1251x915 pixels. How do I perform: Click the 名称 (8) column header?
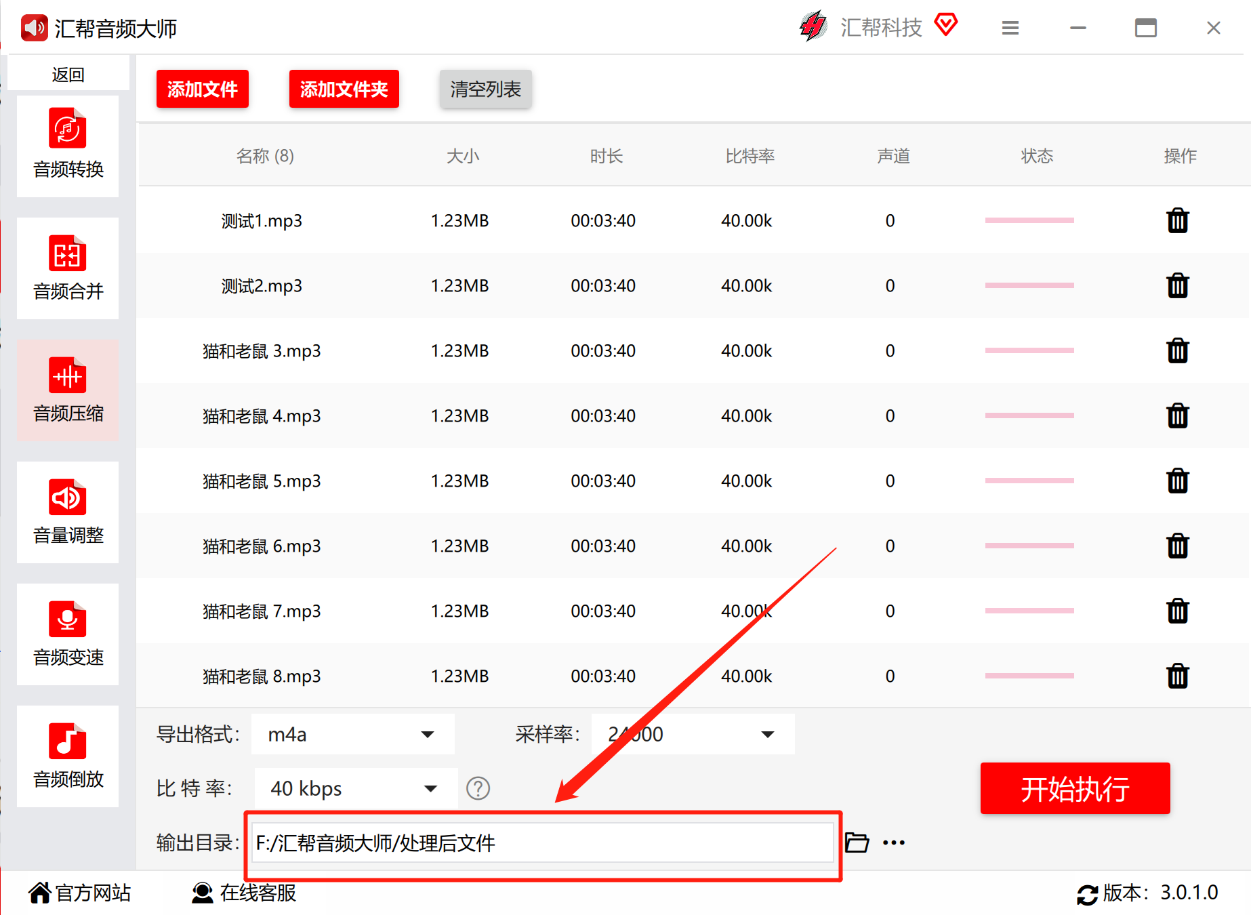(x=265, y=156)
